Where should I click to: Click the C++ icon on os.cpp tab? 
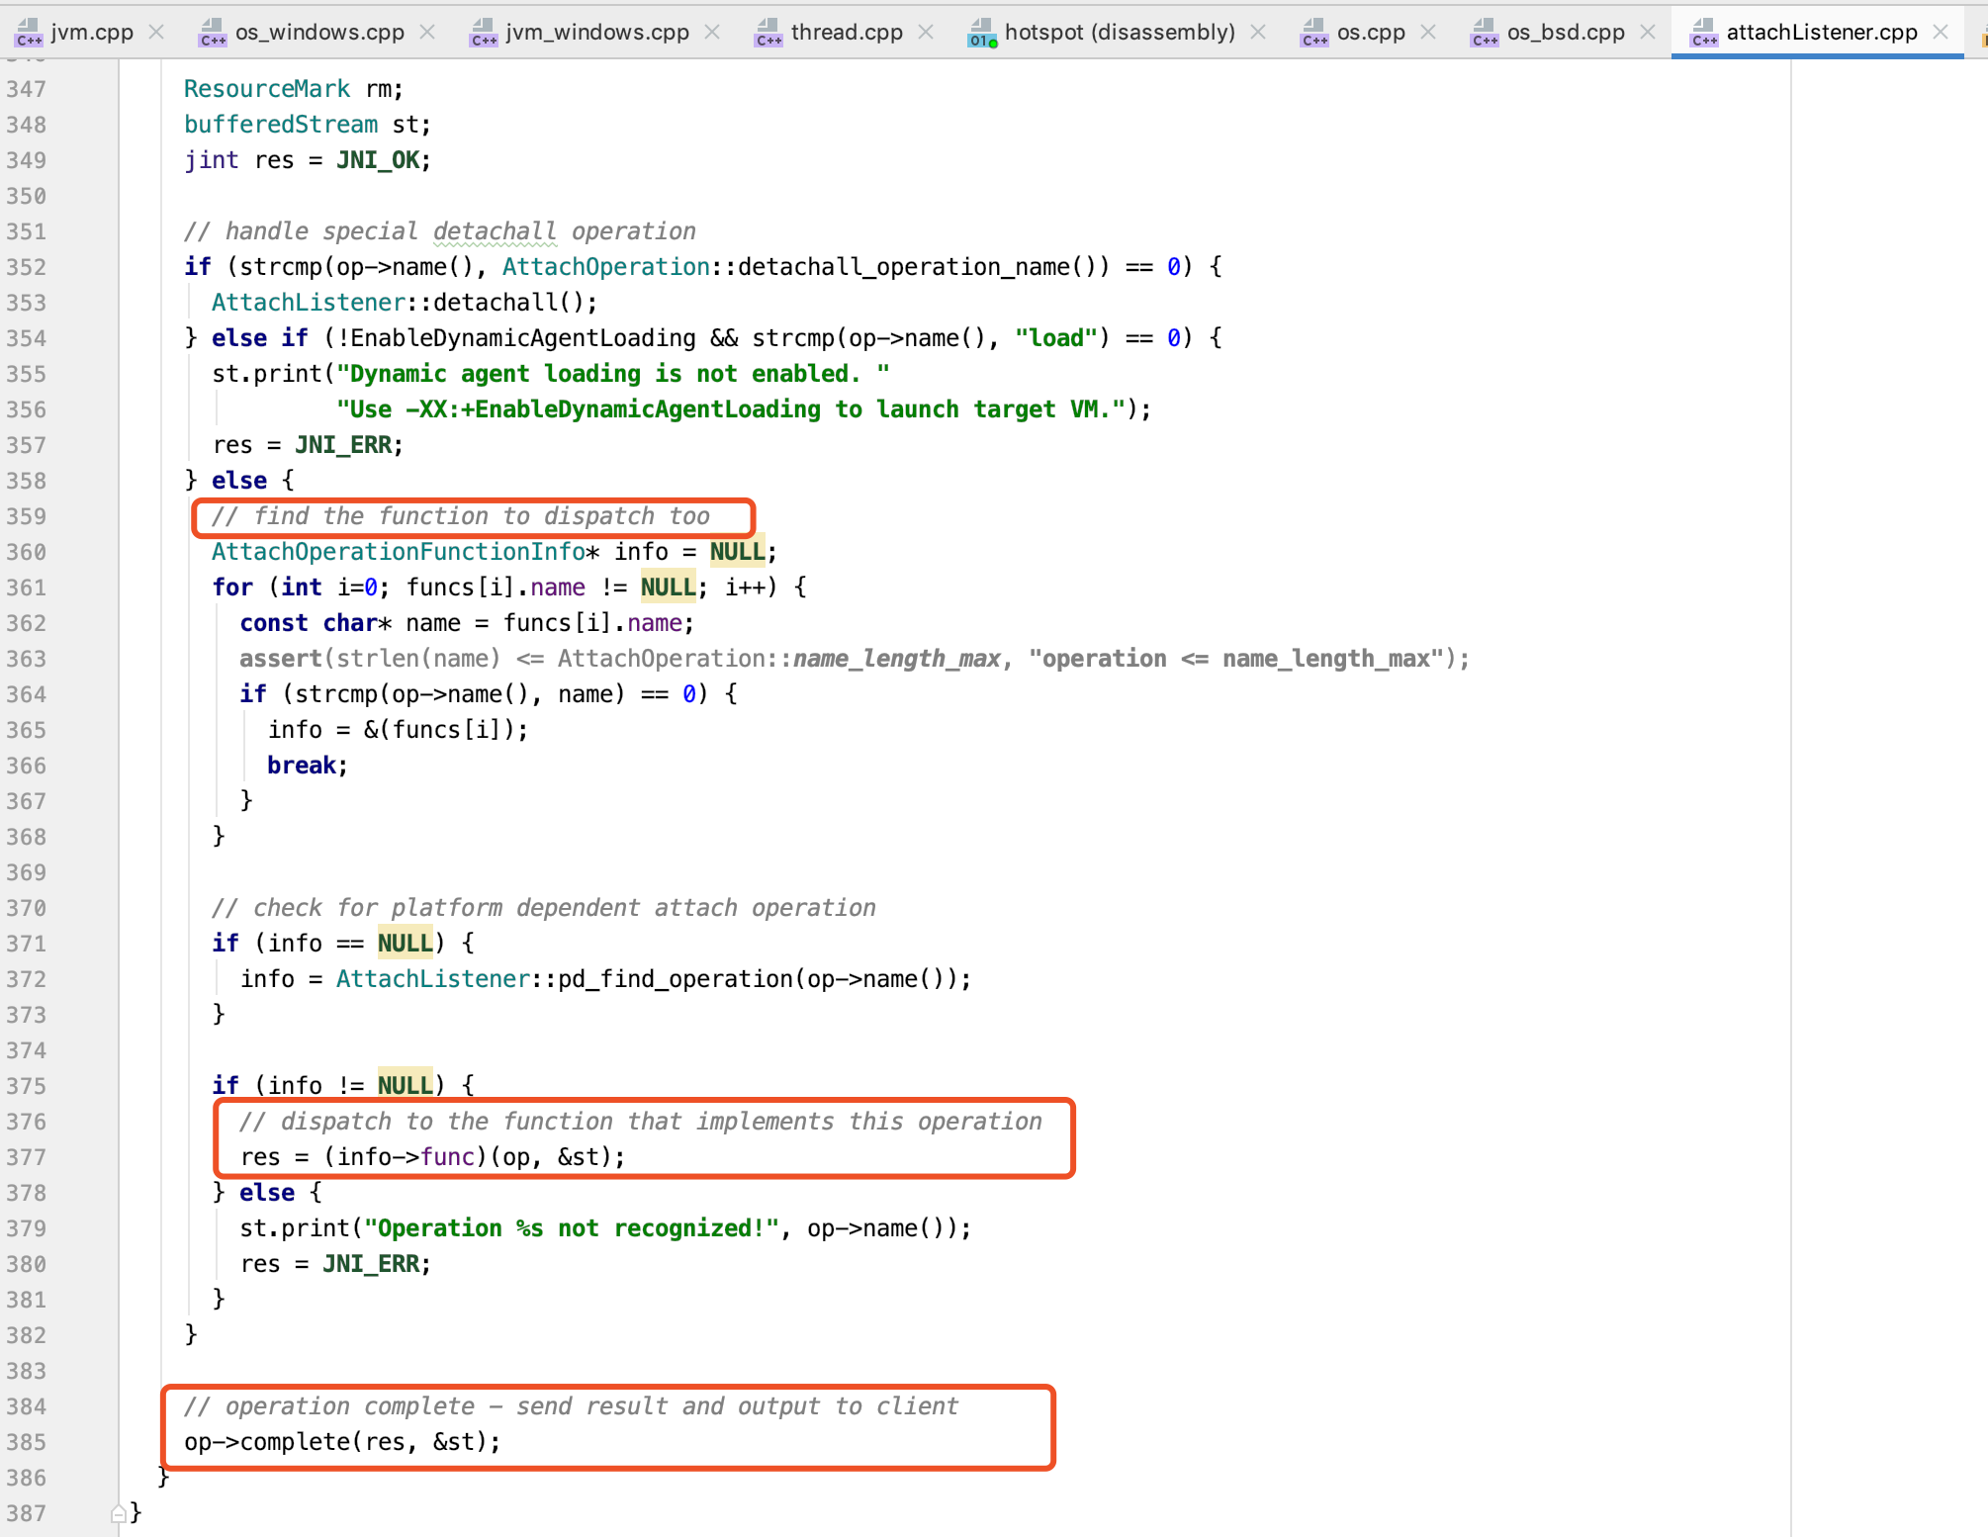pyautogui.click(x=1314, y=33)
